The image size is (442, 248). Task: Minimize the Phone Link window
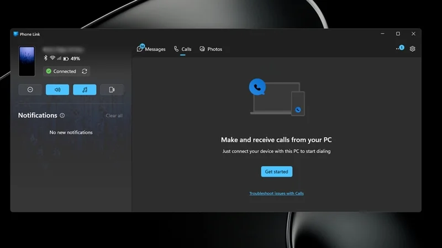point(382,34)
